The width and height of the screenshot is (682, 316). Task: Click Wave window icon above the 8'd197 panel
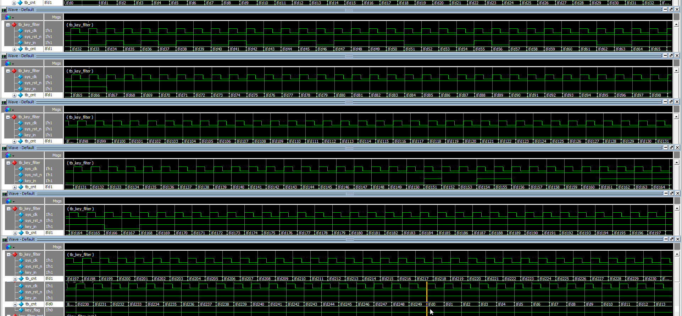tap(5, 240)
